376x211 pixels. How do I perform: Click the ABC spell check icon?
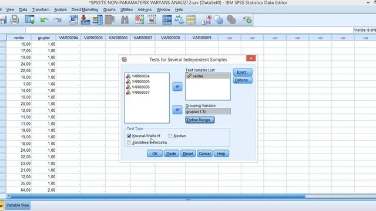point(247,19)
